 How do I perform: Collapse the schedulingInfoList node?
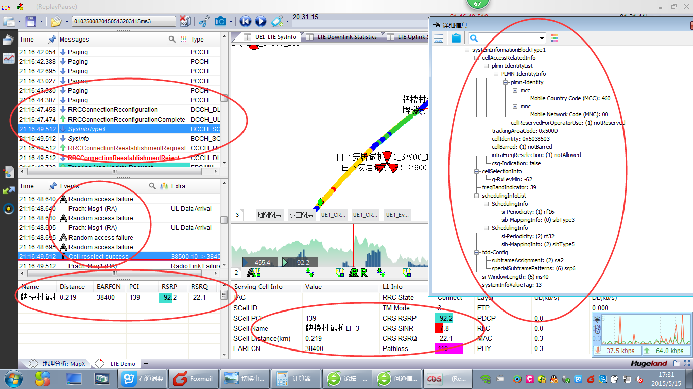477,196
